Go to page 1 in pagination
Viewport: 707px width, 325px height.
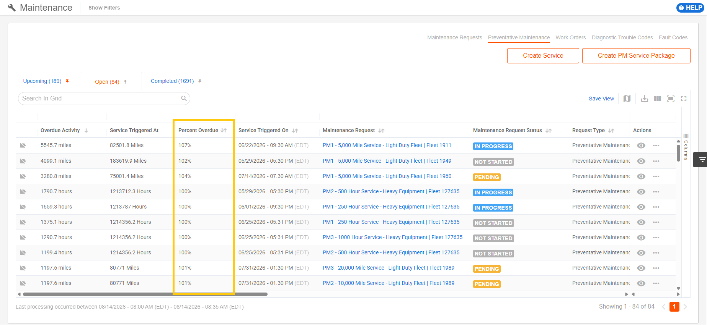tap(674, 307)
